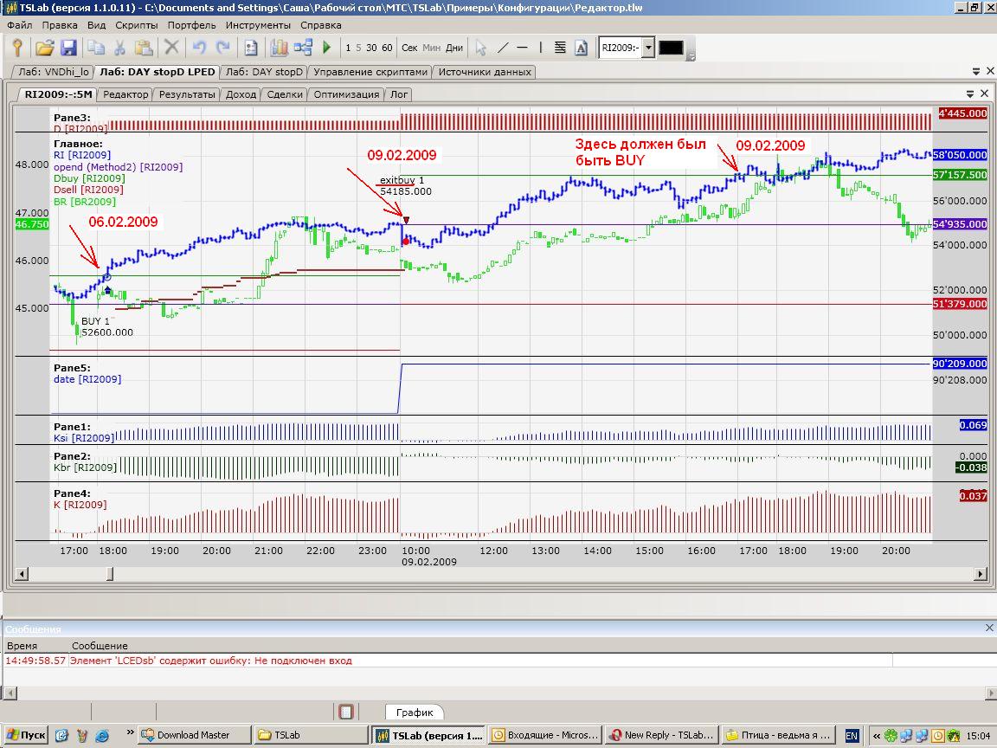997x748 pixels.
Task: Switch to the 'Оптимизация' tab
Action: pos(346,94)
